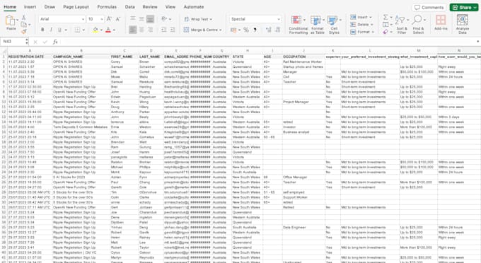
Task: Click the formula bar fx icon
Action: [x=55, y=42]
